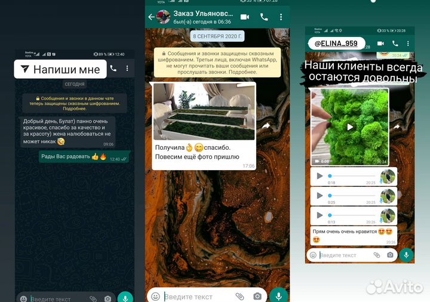Call contact from the dark-theme left chat
430x302 pixels.
pyautogui.click(x=113, y=69)
